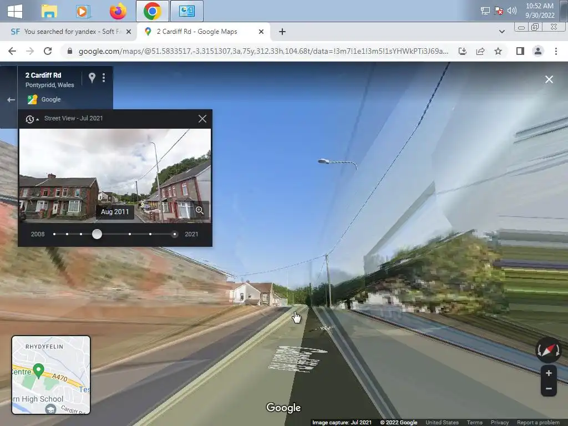
Task: Open the Control Panel taskbar app
Action: [186, 11]
